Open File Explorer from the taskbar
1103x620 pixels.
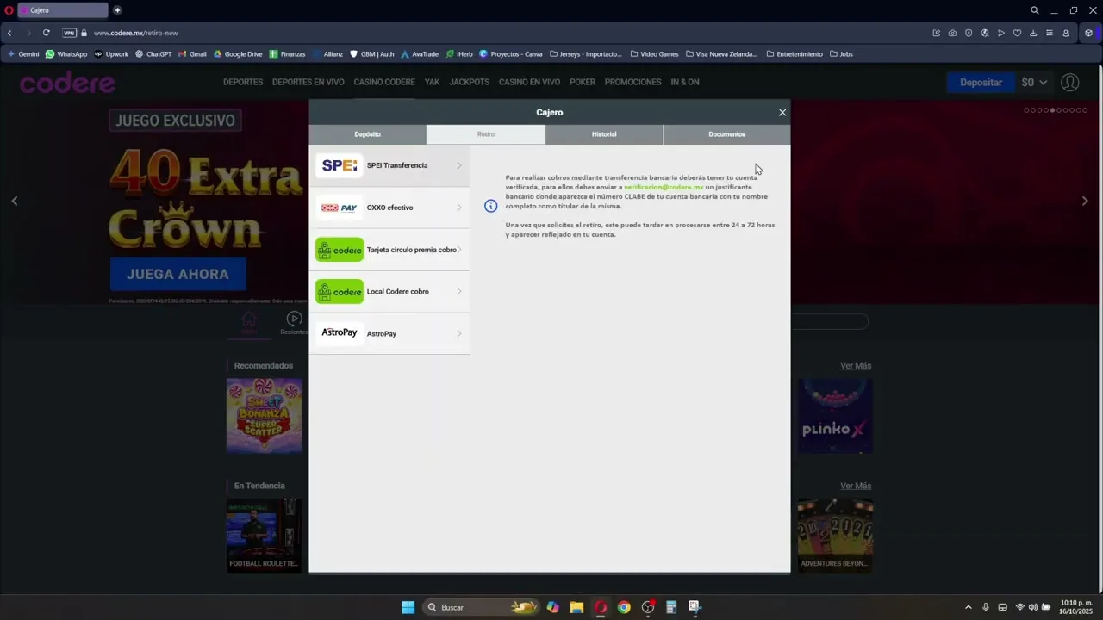click(576, 607)
